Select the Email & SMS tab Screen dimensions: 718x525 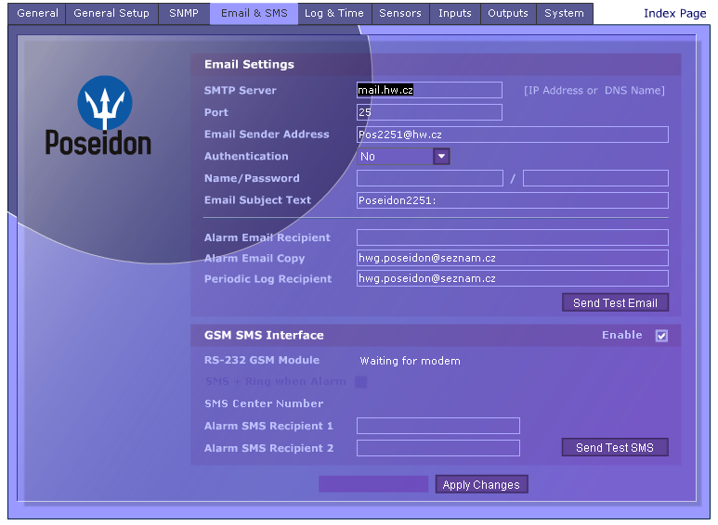[x=254, y=13]
